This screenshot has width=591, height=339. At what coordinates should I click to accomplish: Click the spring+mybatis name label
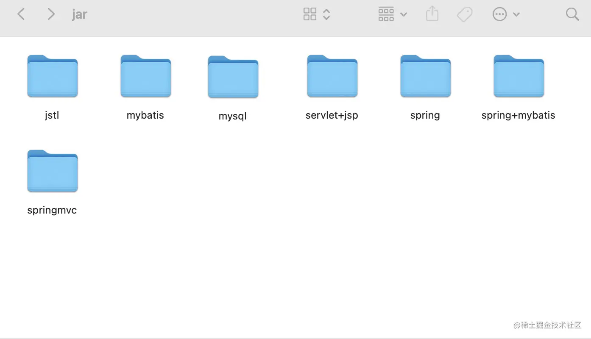519,115
